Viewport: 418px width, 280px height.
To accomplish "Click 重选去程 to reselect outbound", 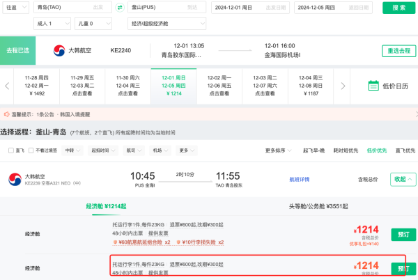I will [398, 51].
